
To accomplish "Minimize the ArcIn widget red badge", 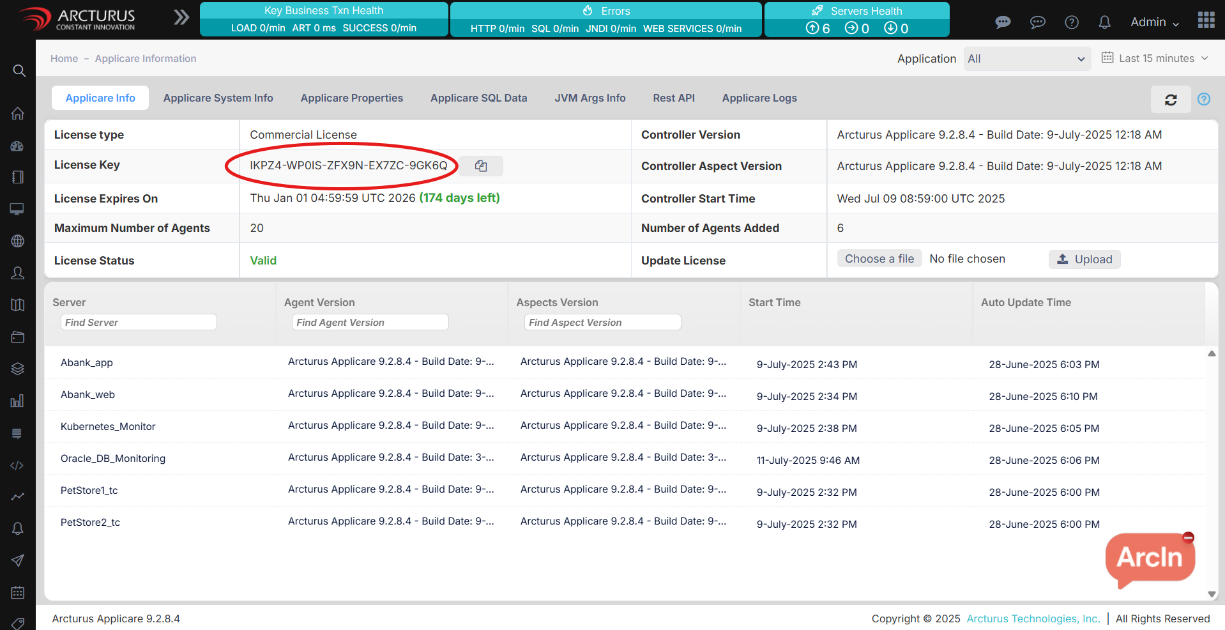I will (1188, 537).
